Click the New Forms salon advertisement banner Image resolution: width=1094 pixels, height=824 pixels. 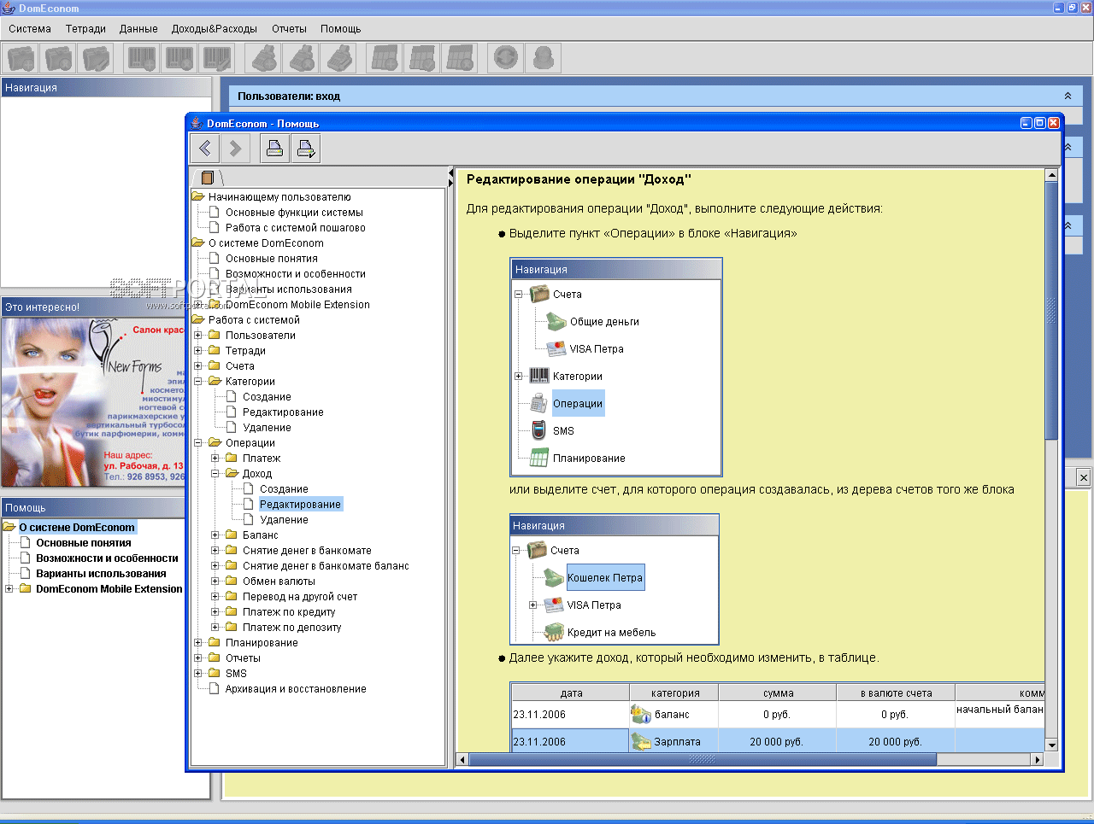click(92, 402)
